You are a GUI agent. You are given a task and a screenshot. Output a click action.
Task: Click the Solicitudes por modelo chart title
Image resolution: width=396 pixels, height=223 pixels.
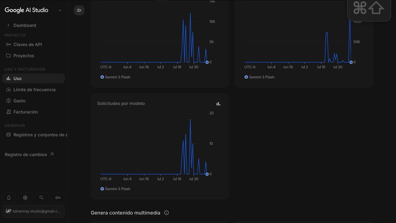pyautogui.click(x=121, y=103)
